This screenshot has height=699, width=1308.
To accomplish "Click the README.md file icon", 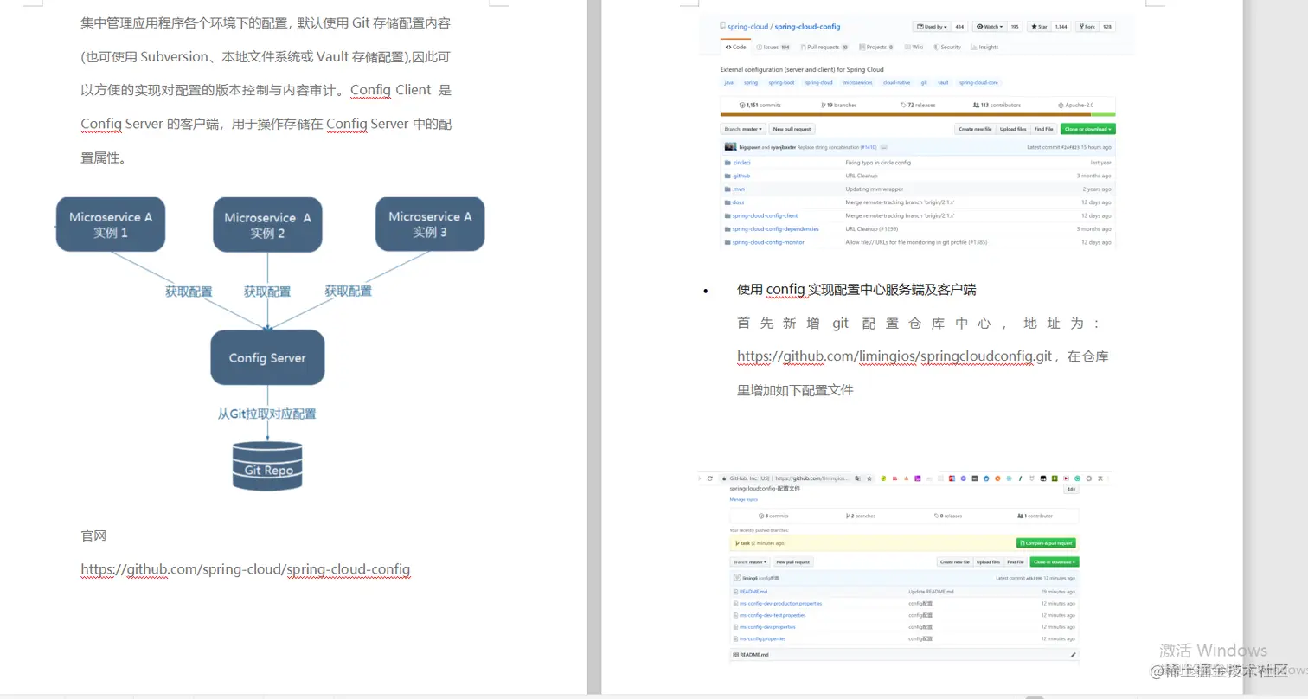I will [x=735, y=592].
